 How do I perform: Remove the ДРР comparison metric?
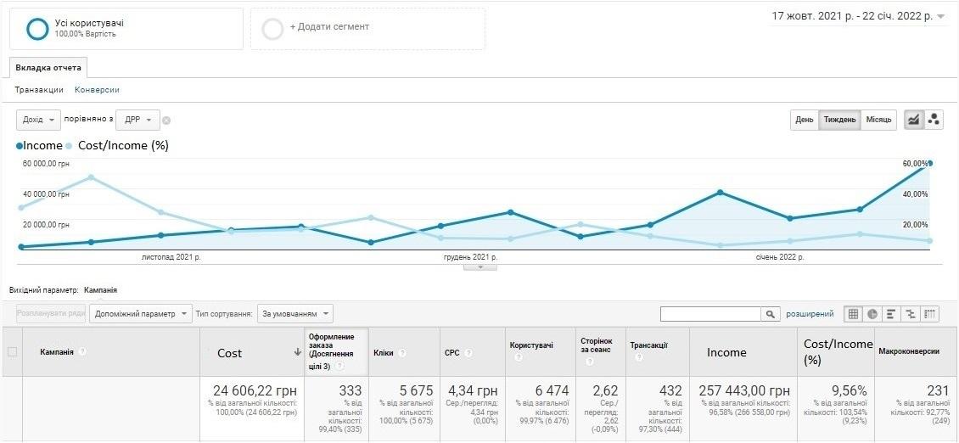(x=166, y=121)
